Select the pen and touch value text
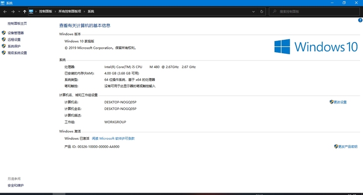The image size is (363, 195). pyautogui.click(x=130, y=86)
